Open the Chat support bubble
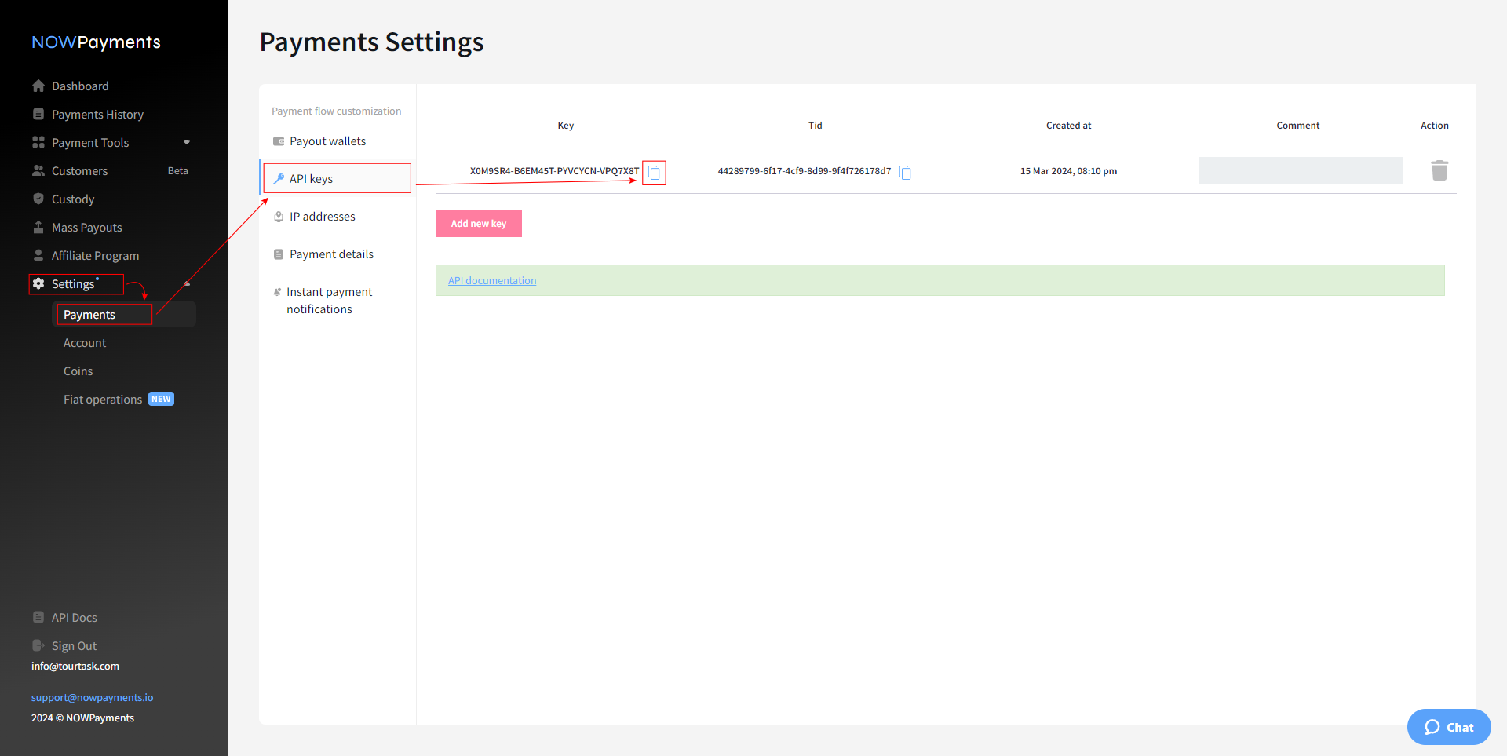The height and width of the screenshot is (756, 1507). click(1448, 727)
